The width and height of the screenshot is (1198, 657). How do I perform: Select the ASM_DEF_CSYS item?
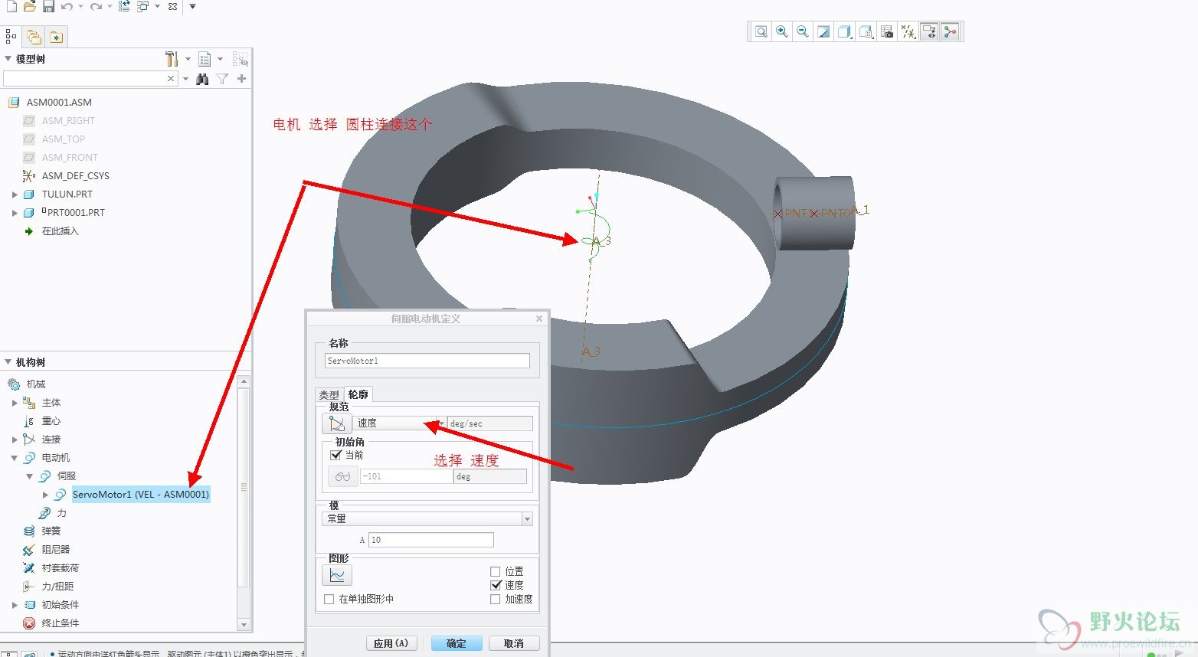(75, 175)
